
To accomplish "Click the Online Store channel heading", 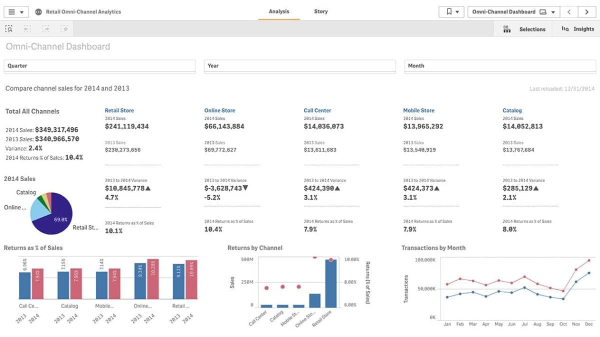I will (219, 110).
